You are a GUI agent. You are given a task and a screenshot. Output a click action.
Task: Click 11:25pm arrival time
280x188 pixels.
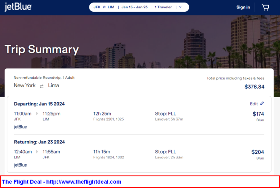51,114
